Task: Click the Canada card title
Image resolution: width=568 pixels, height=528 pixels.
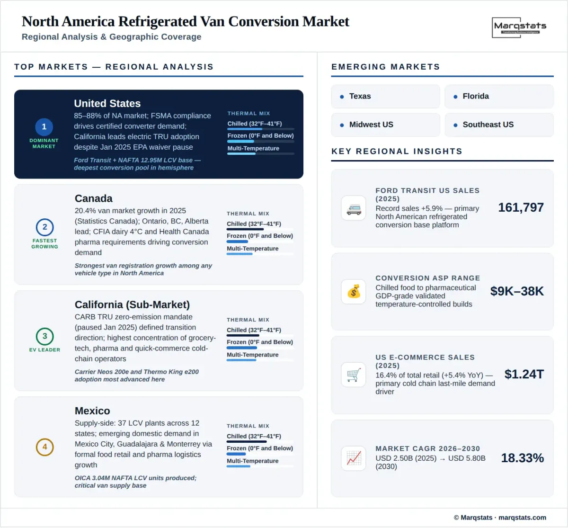Action: point(94,198)
